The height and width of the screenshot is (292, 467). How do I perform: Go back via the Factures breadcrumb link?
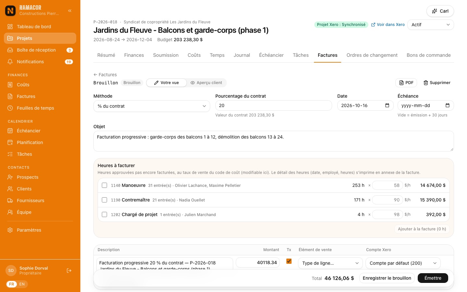(x=105, y=75)
